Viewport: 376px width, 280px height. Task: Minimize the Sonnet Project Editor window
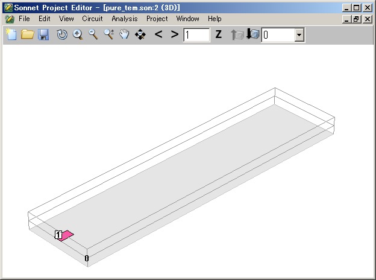point(346,8)
